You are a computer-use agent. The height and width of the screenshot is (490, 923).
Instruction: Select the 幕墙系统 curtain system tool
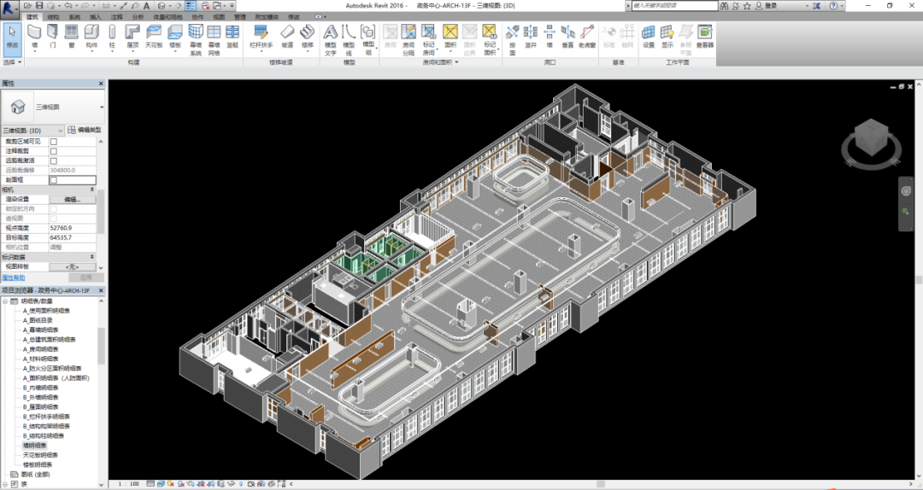[x=196, y=40]
